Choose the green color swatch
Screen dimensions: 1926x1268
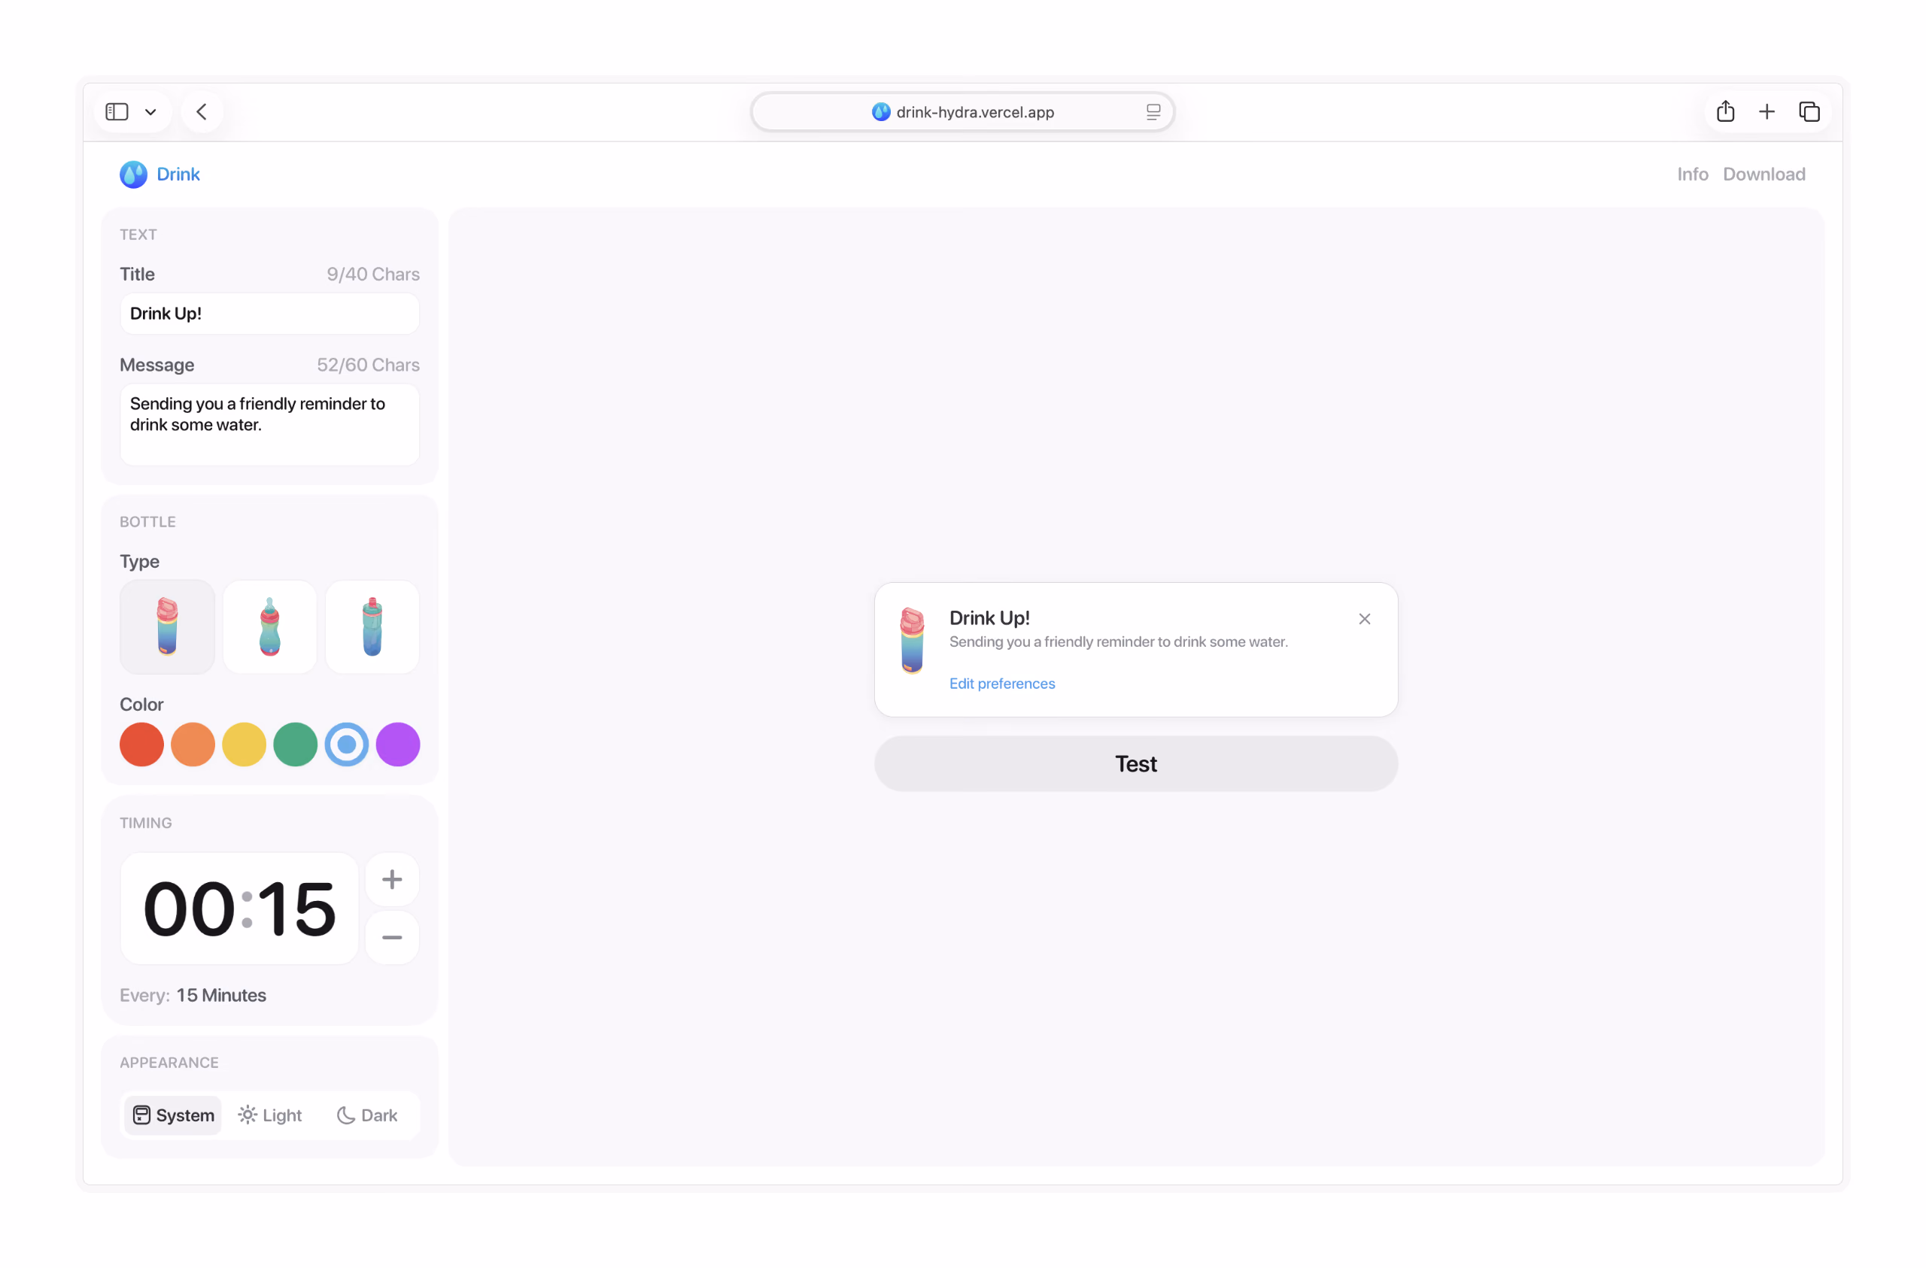(x=296, y=744)
